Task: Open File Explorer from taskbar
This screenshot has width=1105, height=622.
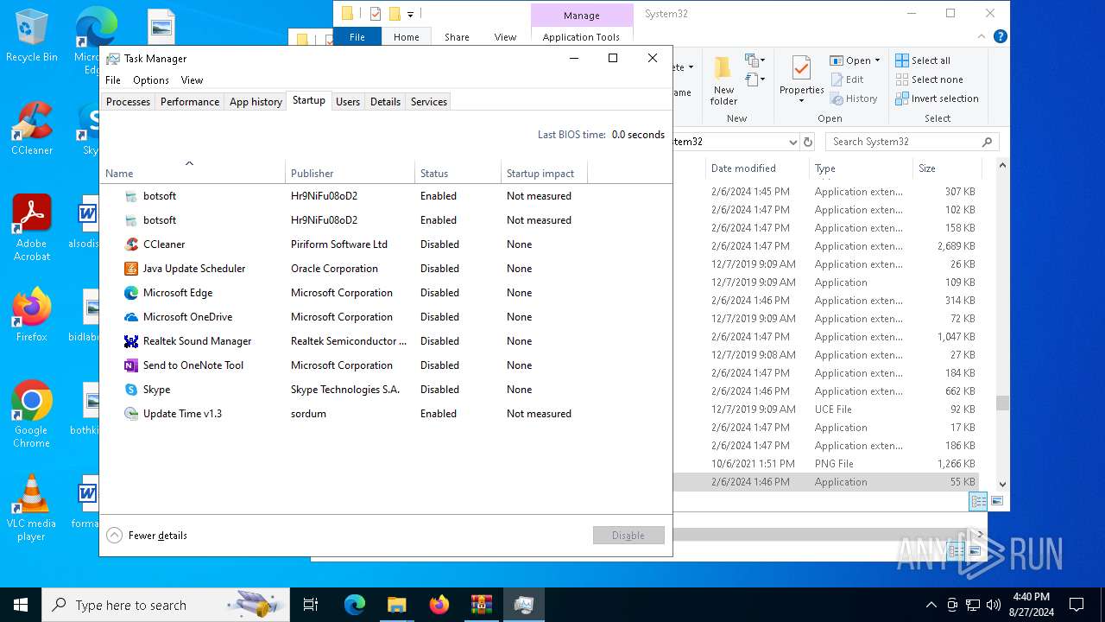Action: pos(396,605)
